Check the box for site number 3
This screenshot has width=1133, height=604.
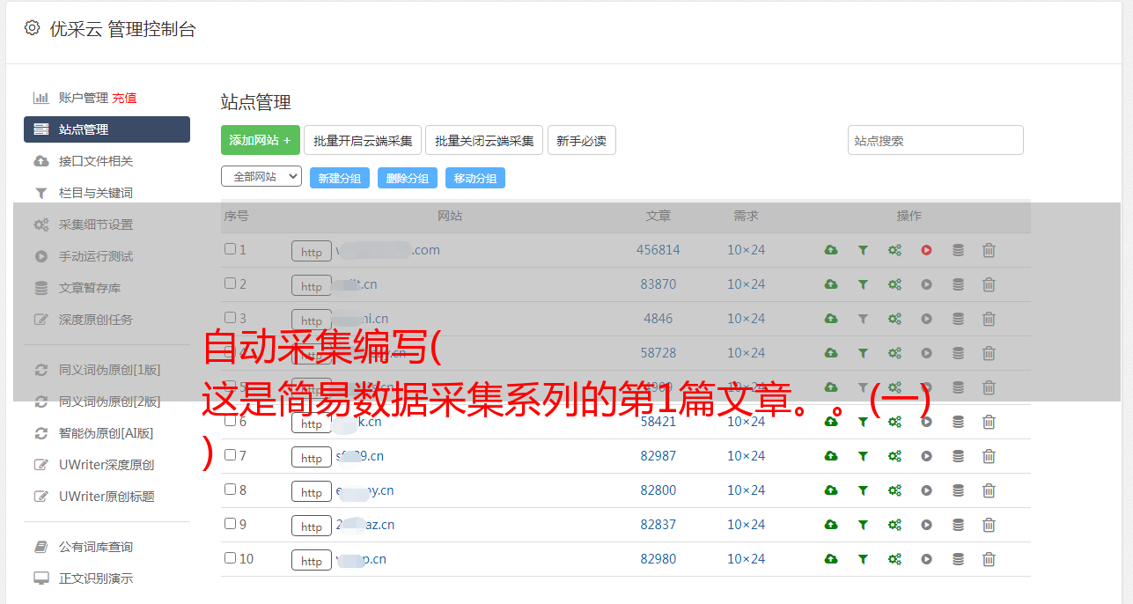point(230,318)
